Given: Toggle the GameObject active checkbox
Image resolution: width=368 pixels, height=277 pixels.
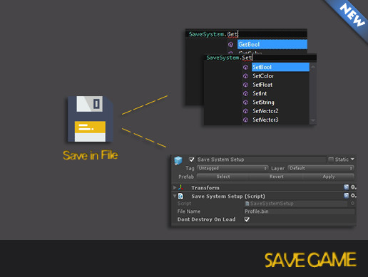Looking at the screenshot, I should pos(192,160).
